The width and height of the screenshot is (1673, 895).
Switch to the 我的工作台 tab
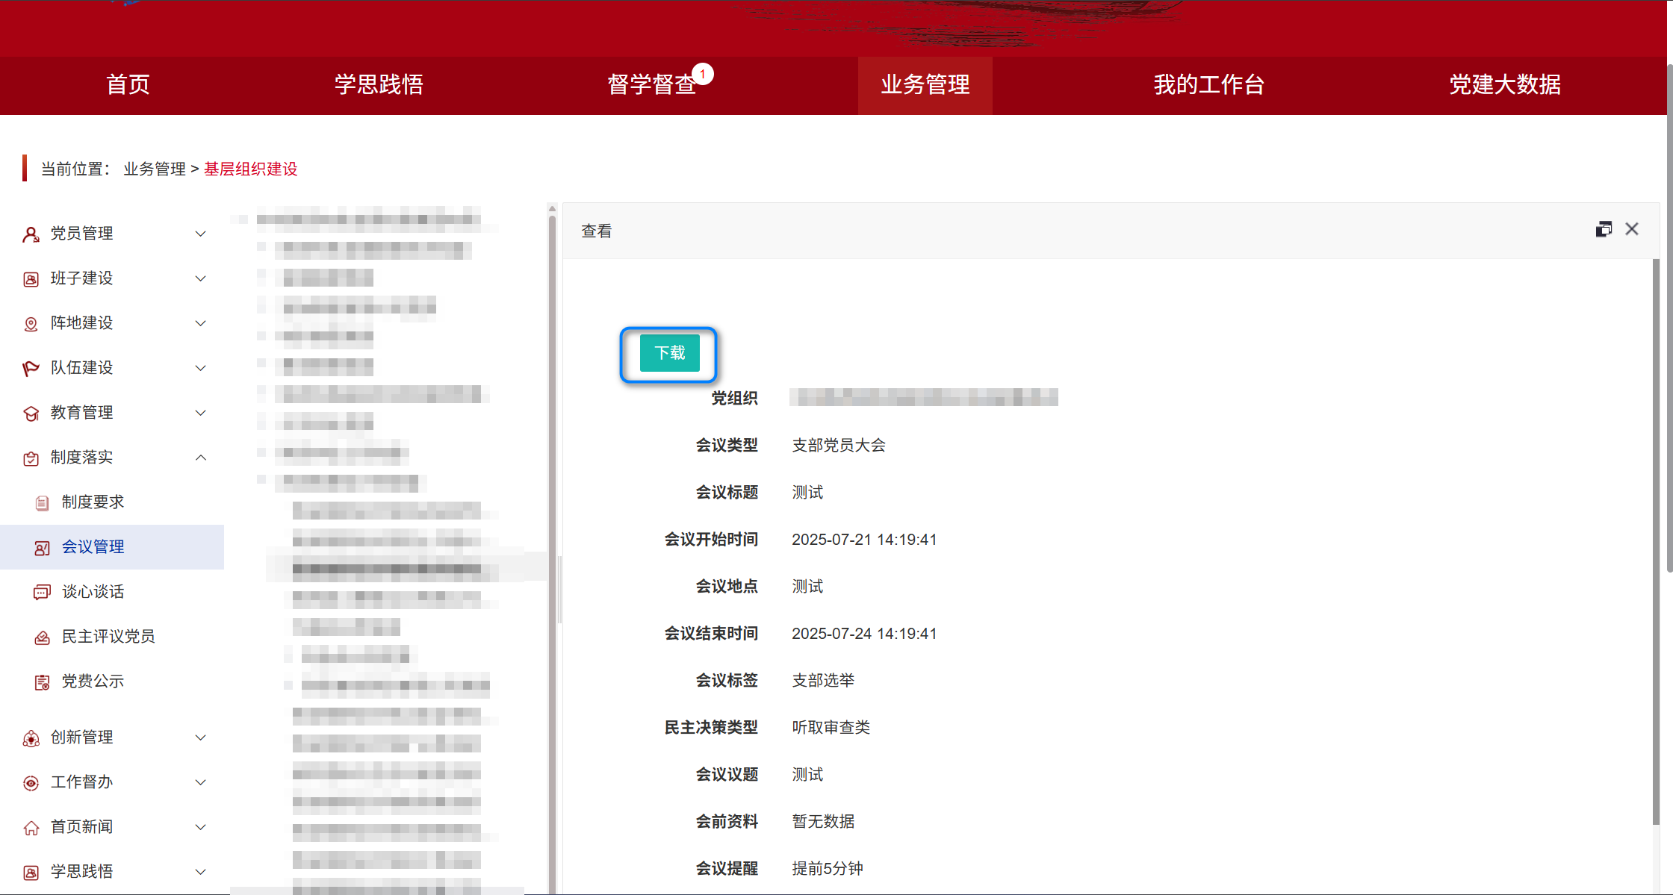tap(1208, 85)
